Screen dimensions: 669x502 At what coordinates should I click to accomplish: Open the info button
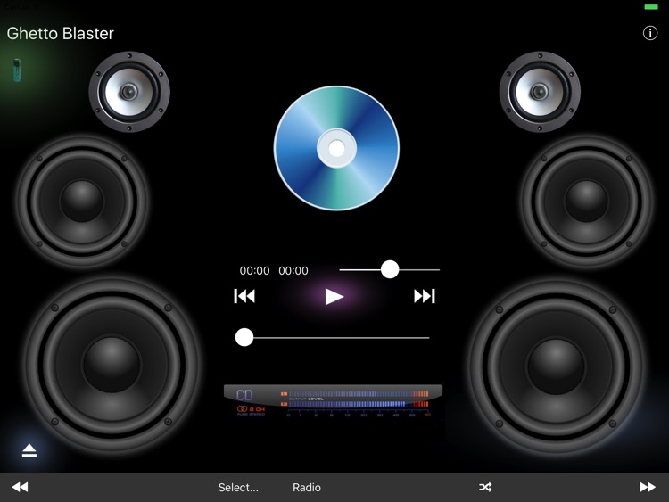tap(649, 33)
